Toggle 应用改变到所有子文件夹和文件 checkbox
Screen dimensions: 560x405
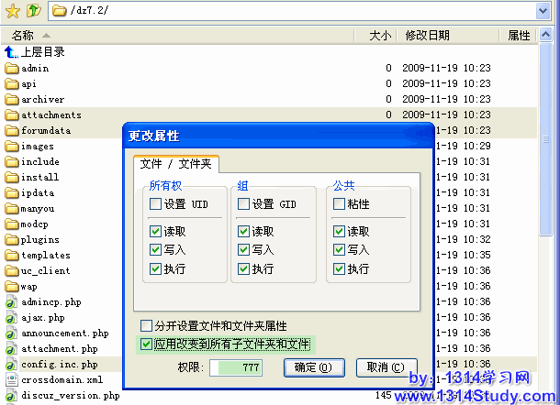tap(146, 345)
